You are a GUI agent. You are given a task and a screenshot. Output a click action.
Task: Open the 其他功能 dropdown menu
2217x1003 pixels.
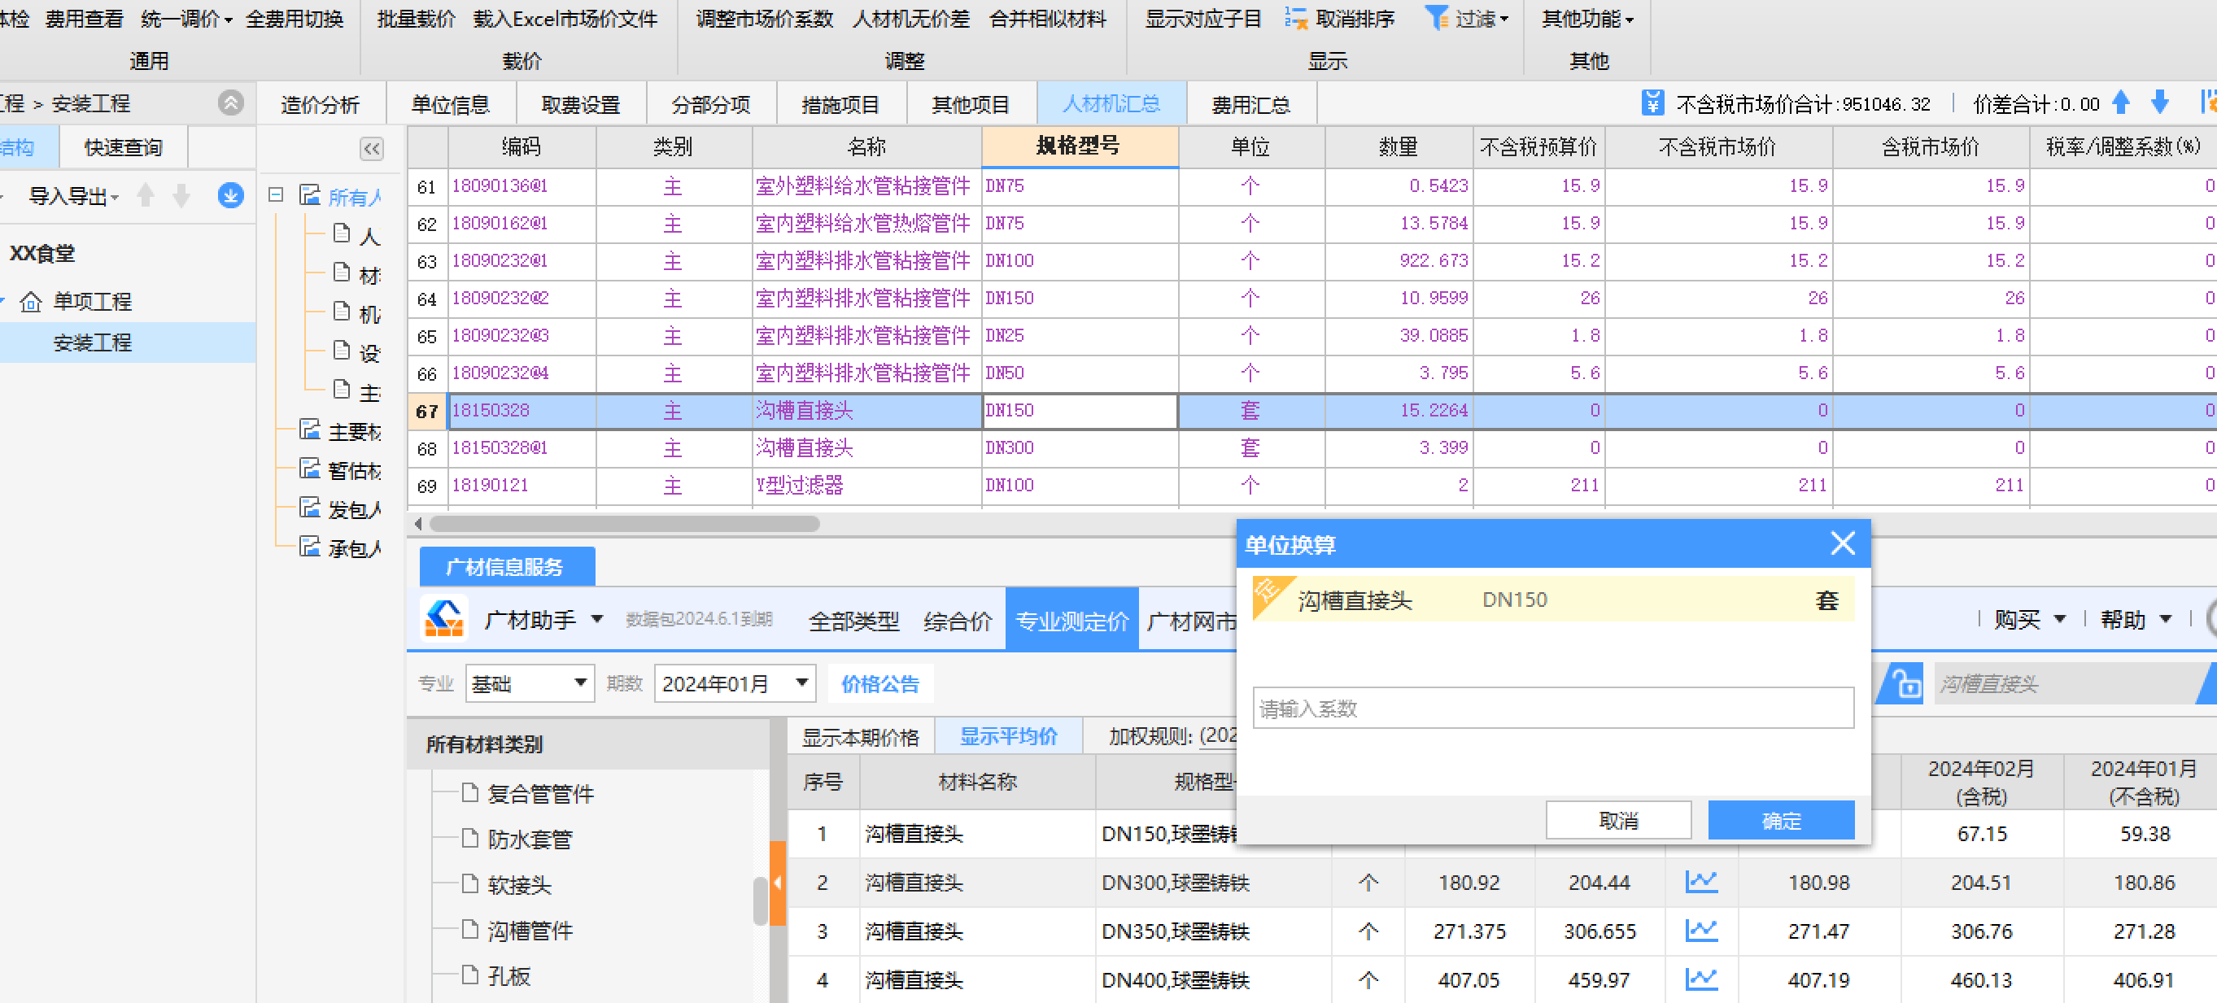[x=1587, y=18]
